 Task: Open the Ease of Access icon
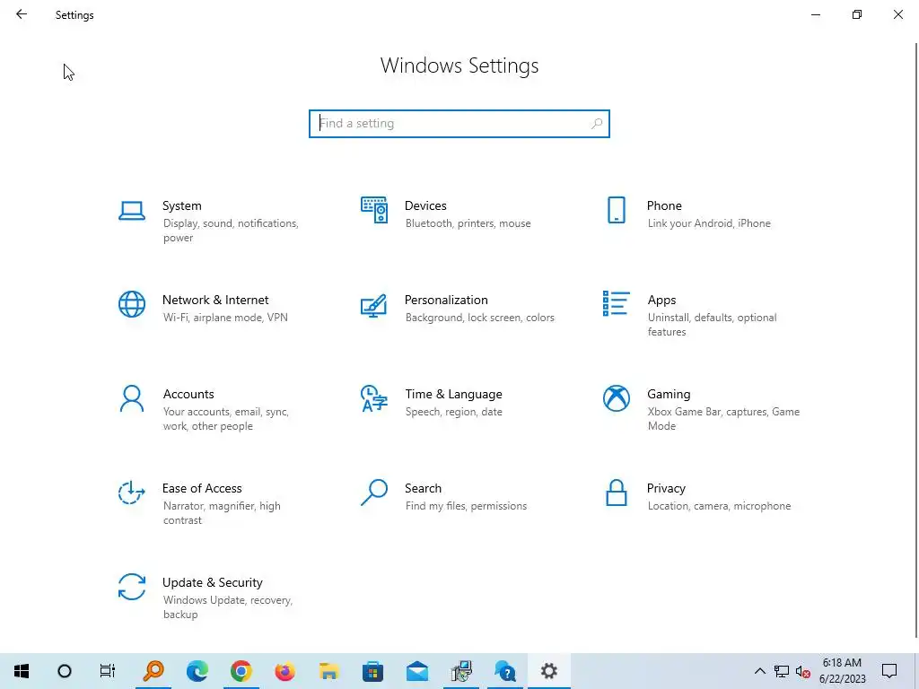point(132,493)
